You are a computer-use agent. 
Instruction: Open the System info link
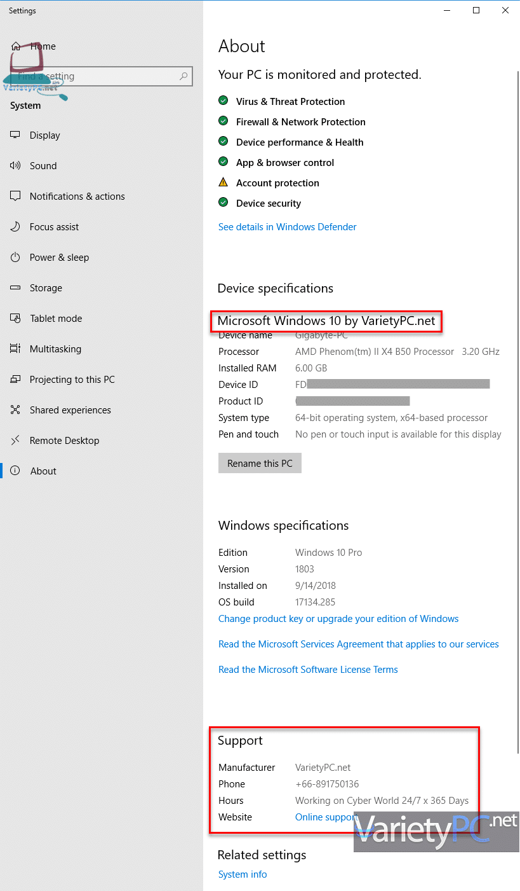(243, 874)
